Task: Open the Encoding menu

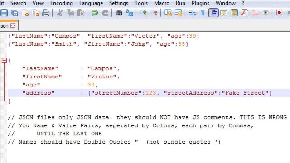Action: coord(62,3)
